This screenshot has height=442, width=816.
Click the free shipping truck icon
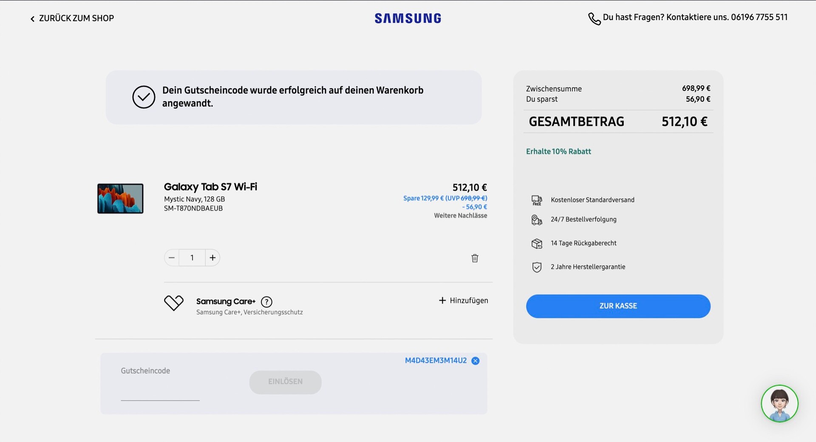click(537, 200)
